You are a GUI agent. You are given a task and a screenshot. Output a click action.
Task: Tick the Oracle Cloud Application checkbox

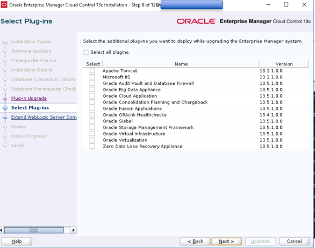click(92, 96)
